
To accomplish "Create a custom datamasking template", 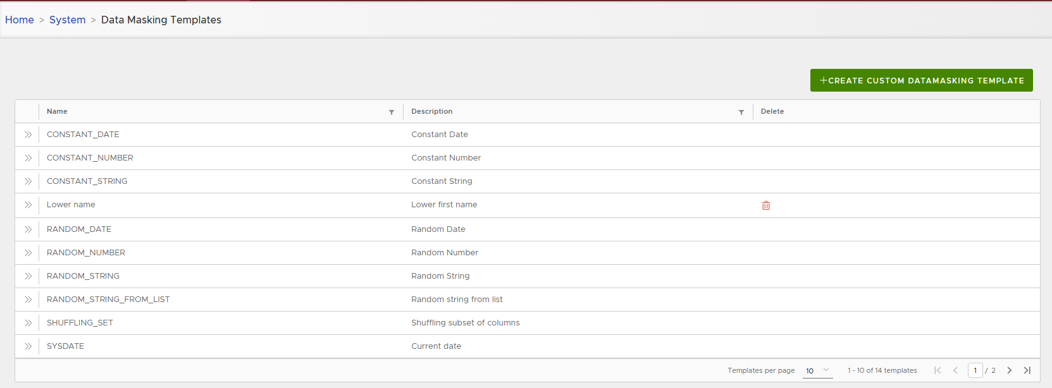I will click(922, 80).
